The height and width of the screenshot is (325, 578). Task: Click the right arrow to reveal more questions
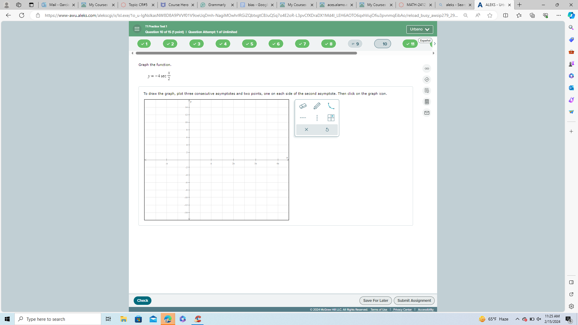(434, 44)
